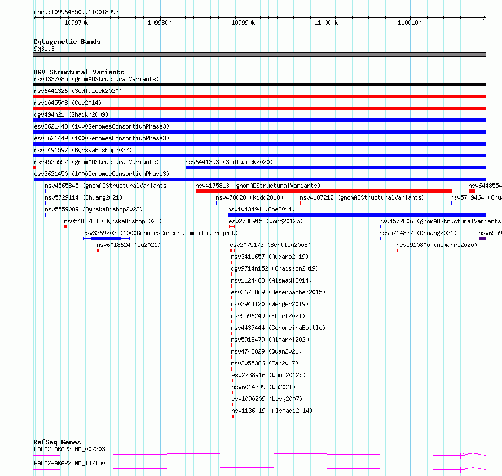Click esv2075173 (Bentley2008) label
Screen dimensions: 502x476
coord(270,245)
